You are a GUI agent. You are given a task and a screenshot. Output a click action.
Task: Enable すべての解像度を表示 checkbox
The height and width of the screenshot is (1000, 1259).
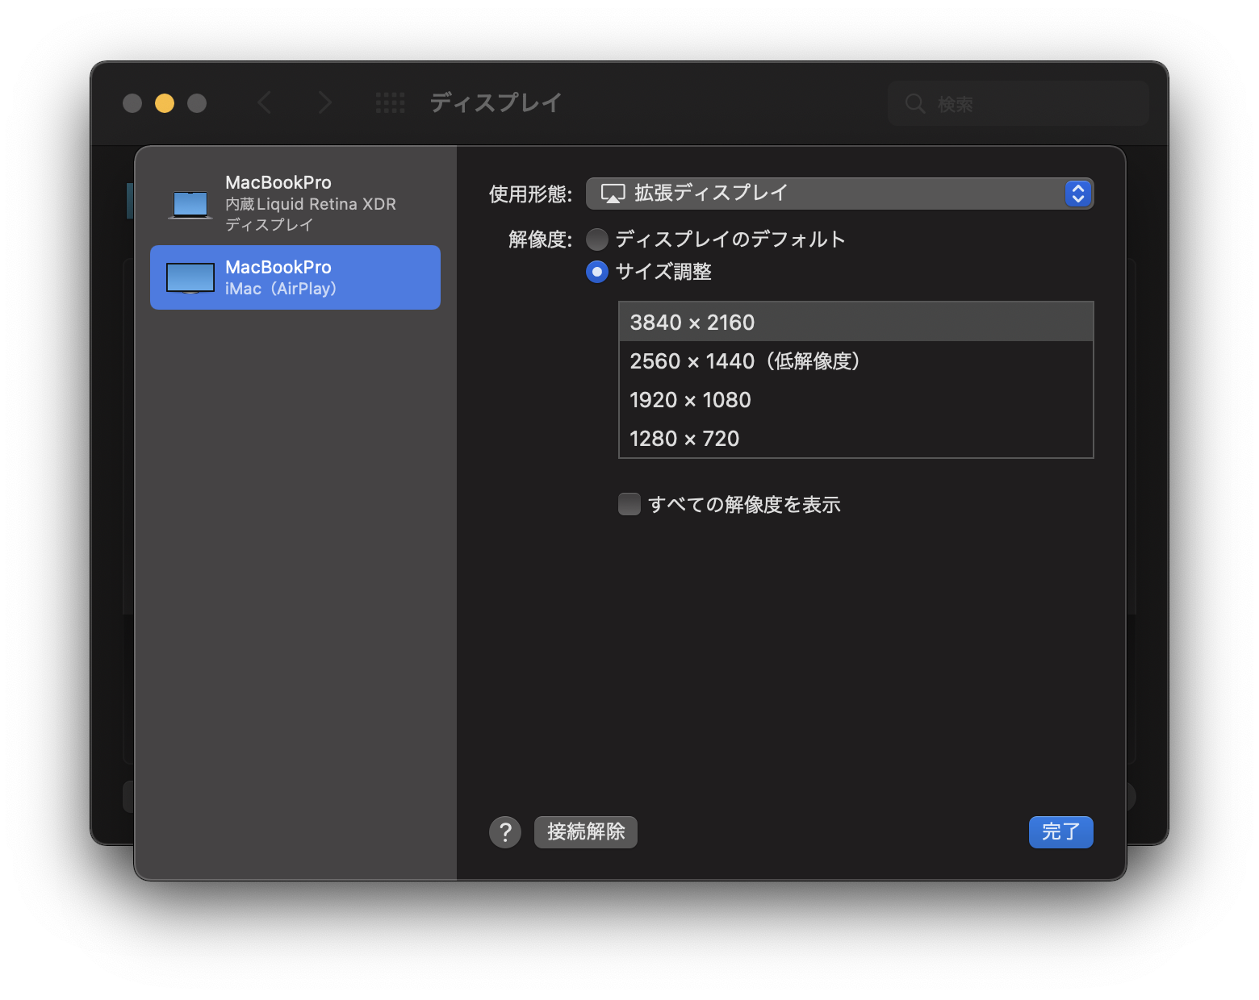pos(629,504)
